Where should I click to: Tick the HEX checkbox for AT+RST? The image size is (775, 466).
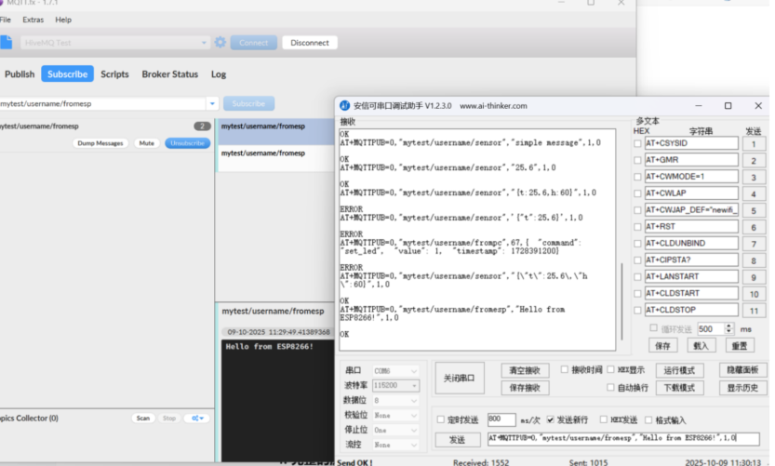pyautogui.click(x=637, y=227)
